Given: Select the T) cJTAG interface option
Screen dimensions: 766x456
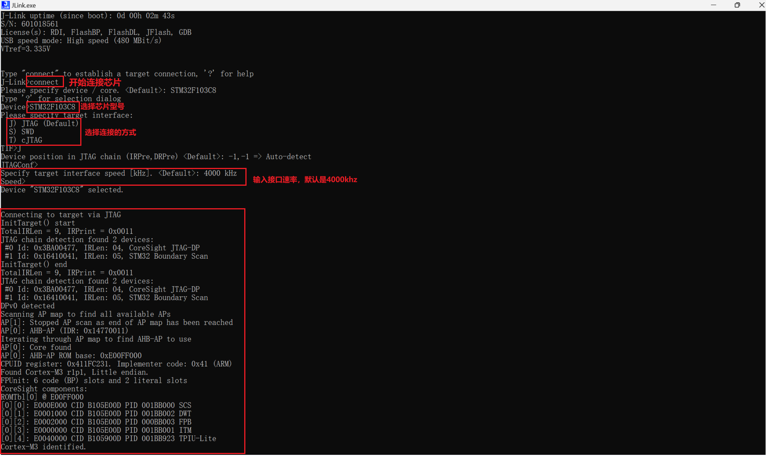Looking at the screenshot, I should [x=26, y=140].
